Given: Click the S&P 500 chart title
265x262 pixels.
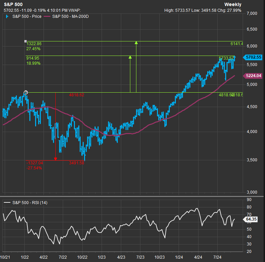Looking at the screenshot, I should [13, 5].
